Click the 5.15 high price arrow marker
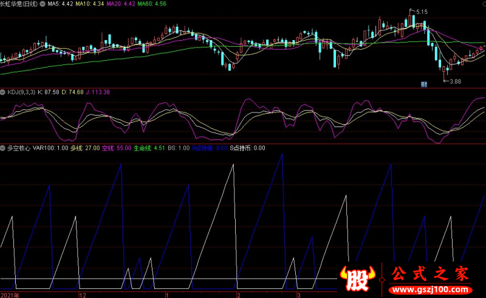Image resolution: width=486 pixels, height=298 pixels. pos(419,12)
